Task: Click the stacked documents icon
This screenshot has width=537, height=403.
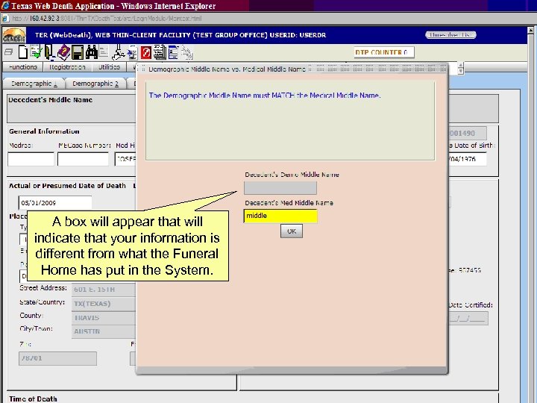Action: pyautogui.click(x=160, y=52)
